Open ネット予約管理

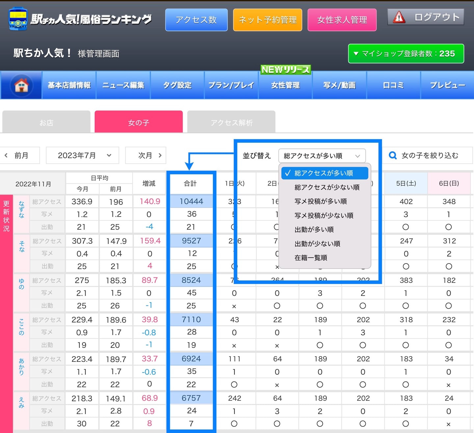tap(267, 20)
